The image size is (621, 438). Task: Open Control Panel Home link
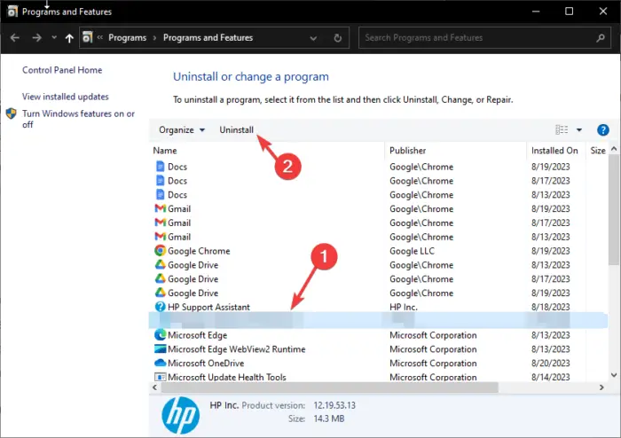pos(62,70)
